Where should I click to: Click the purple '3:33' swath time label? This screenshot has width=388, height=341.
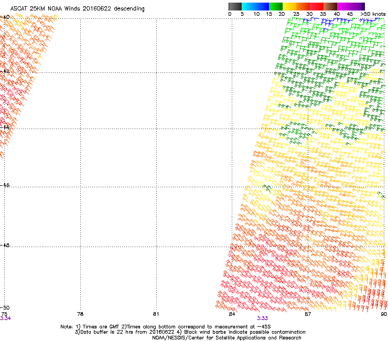262,318
